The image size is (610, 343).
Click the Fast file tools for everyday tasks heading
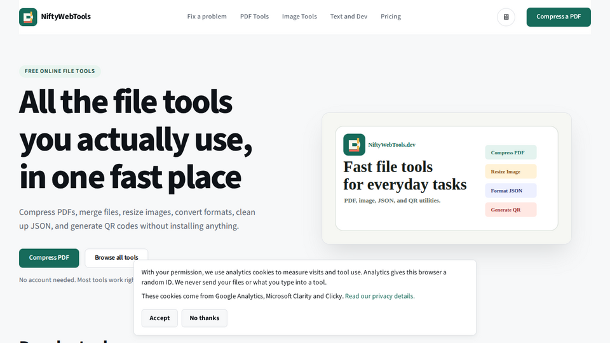pyautogui.click(x=405, y=175)
